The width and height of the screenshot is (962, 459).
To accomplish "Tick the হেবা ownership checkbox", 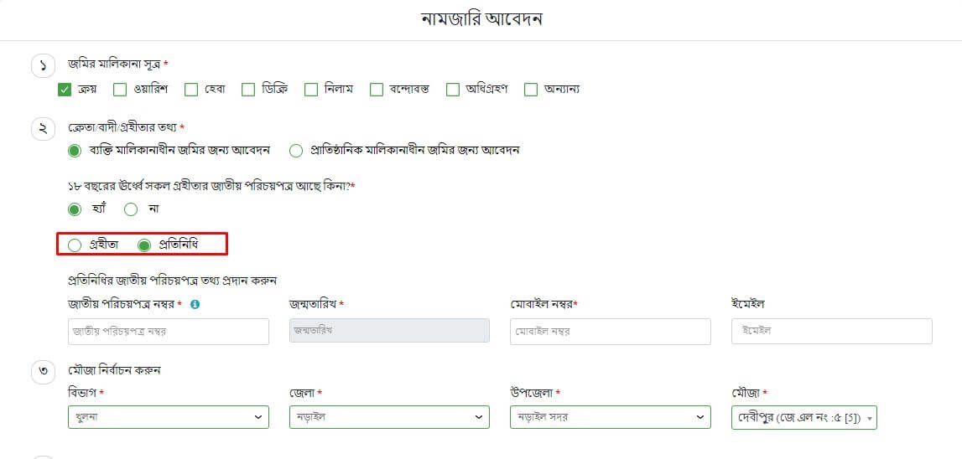I will click(x=191, y=90).
